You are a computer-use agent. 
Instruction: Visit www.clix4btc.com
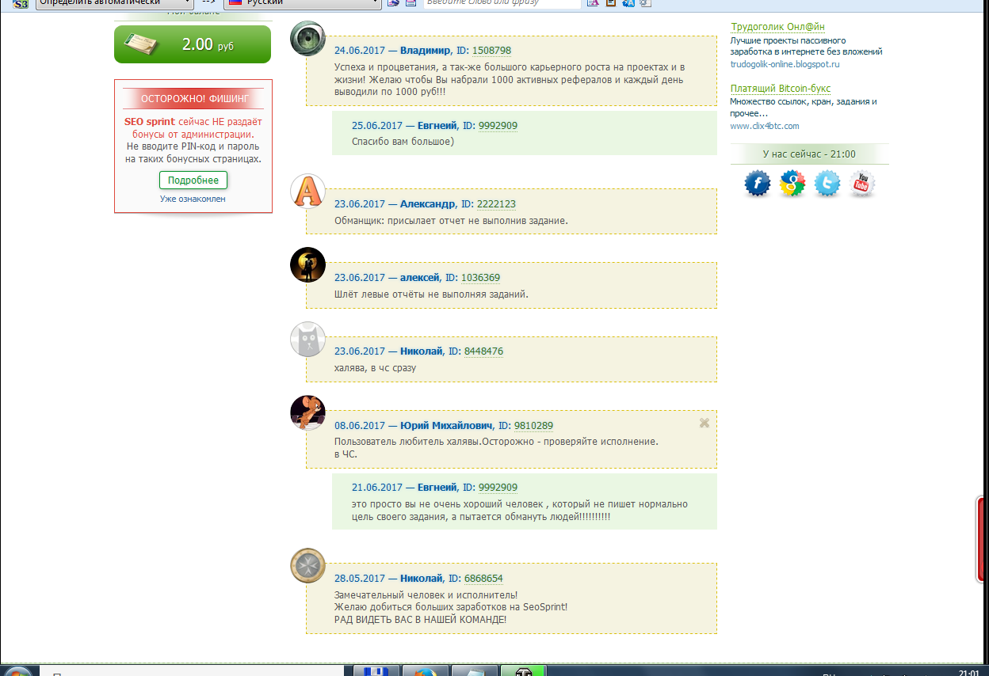point(765,126)
